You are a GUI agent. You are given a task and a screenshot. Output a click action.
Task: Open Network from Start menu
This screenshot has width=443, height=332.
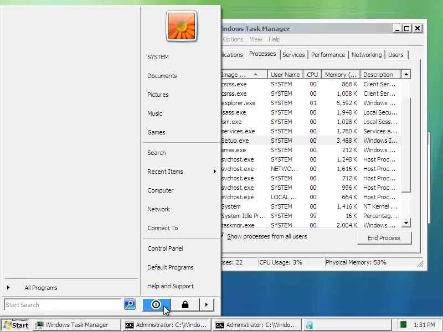tap(158, 209)
